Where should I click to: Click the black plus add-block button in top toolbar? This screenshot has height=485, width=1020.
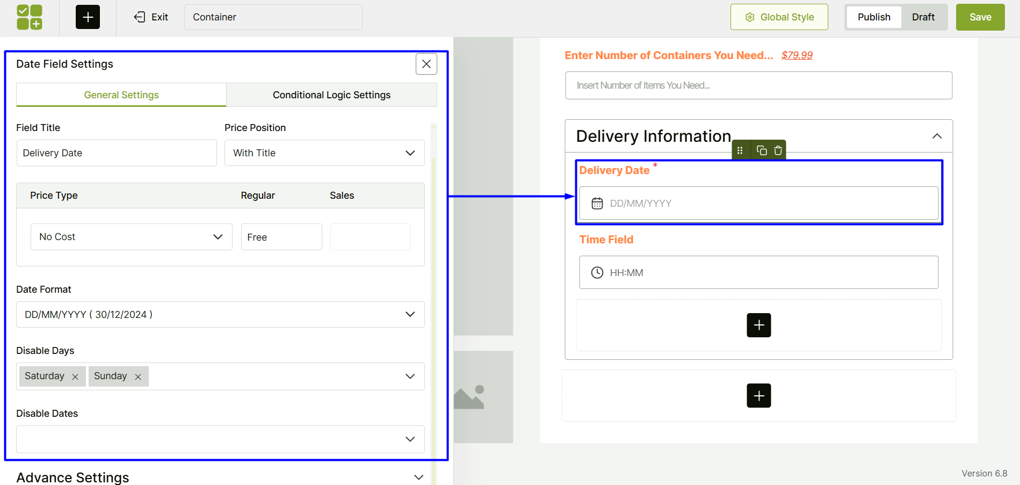pyautogui.click(x=88, y=17)
